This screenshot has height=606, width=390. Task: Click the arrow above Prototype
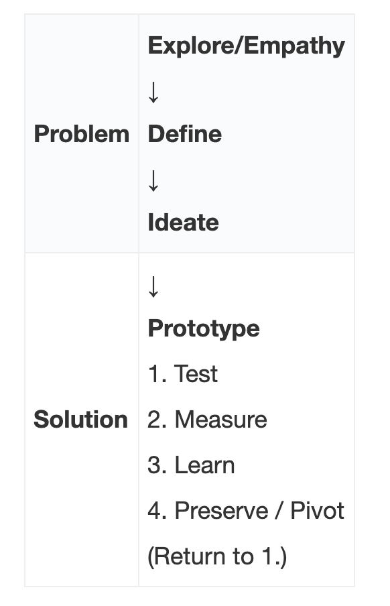point(153,286)
